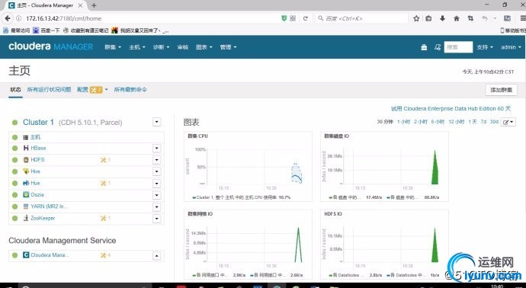The width and height of the screenshot is (526, 288).
Task: Open the 图表 menu in the navbar
Action: (x=204, y=47)
